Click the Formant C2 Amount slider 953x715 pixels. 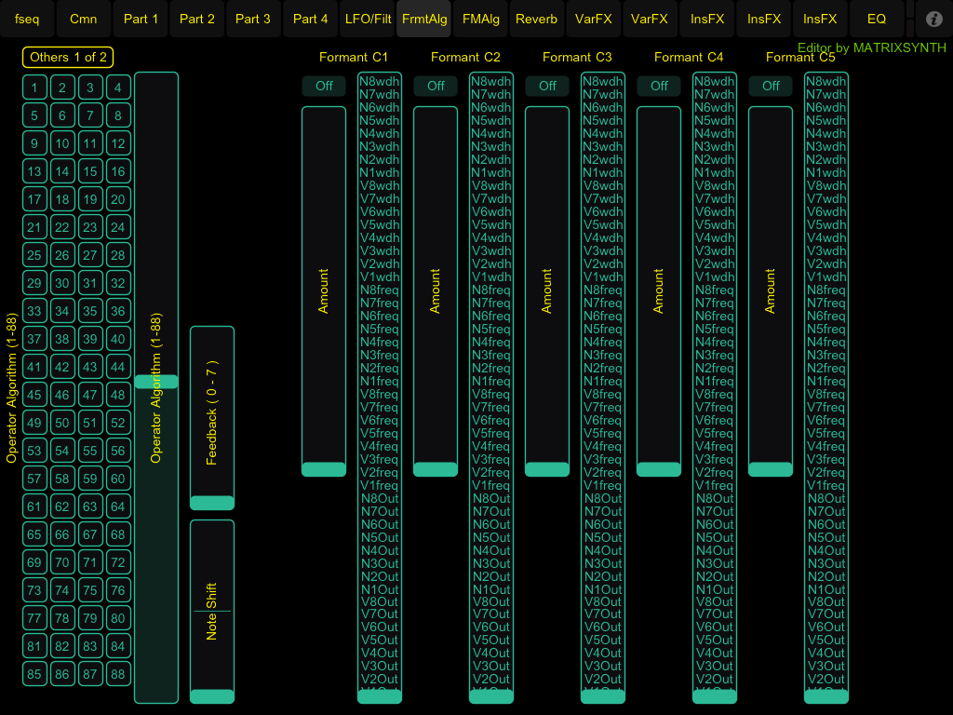[x=436, y=290]
